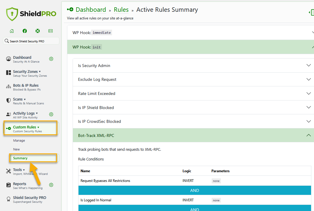
Task: Expand the Is IP Shield Blocked rule
Action: coord(193,108)
